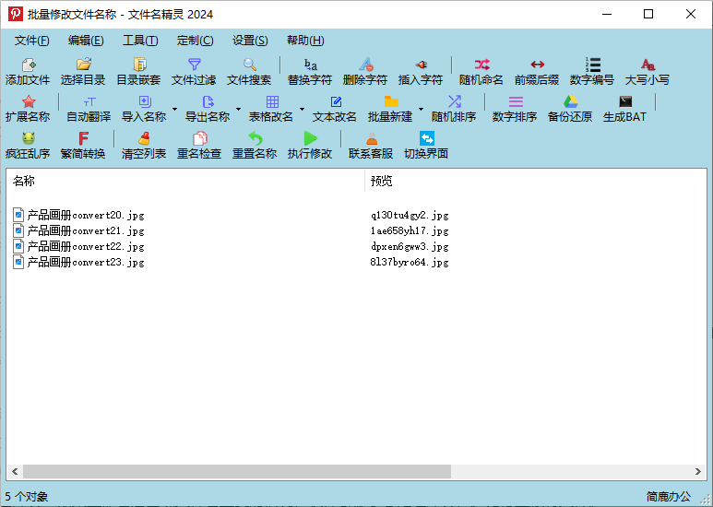Choose the 随机命名 random naming tool

pos(481,71)
